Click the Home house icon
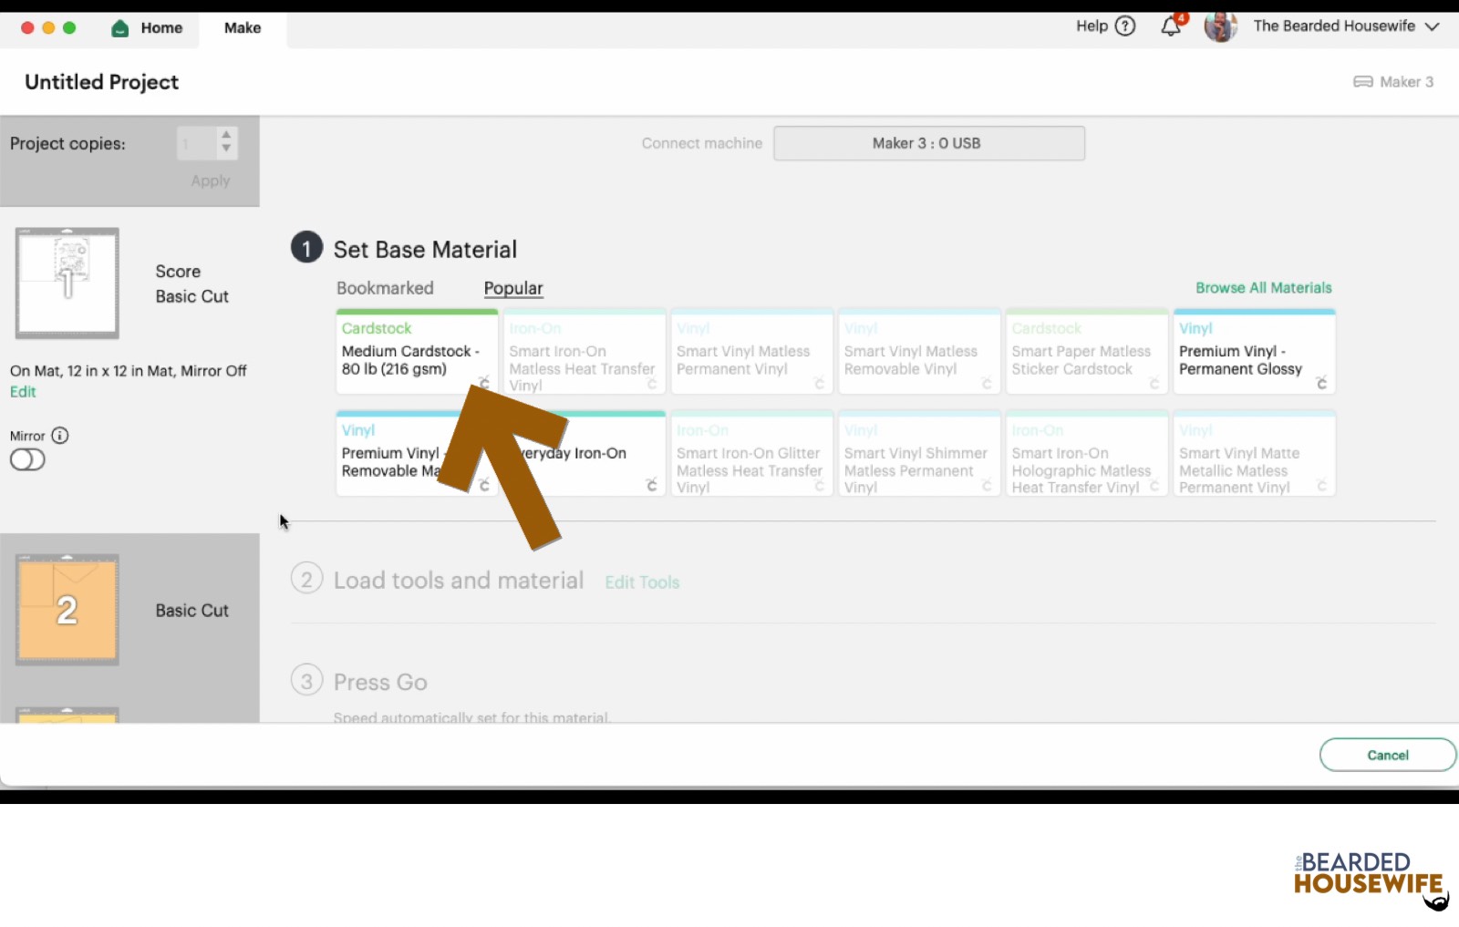This screenshot has height=927, width=1459. 120,28
